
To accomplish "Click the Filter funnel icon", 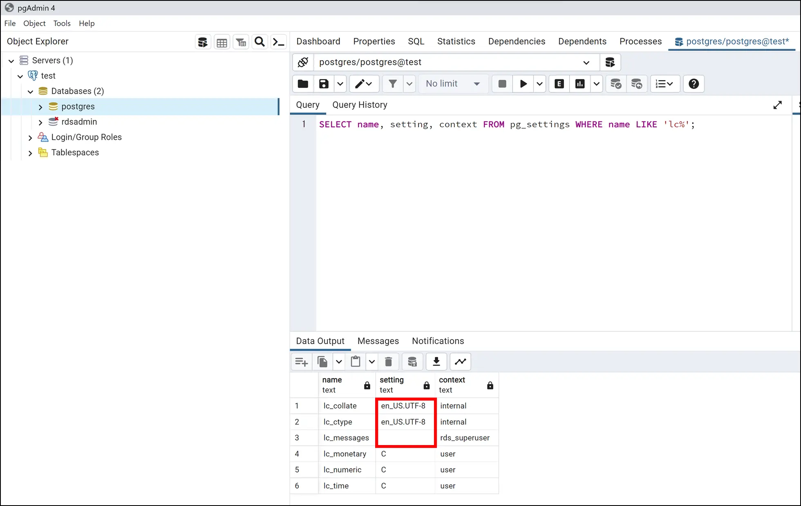I will coord(393,84).
